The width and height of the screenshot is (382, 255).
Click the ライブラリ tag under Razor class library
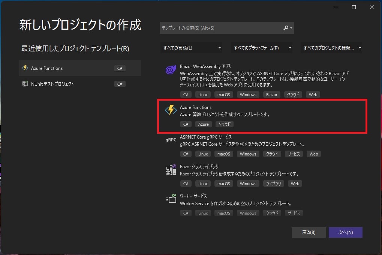[x=273, y=184]
